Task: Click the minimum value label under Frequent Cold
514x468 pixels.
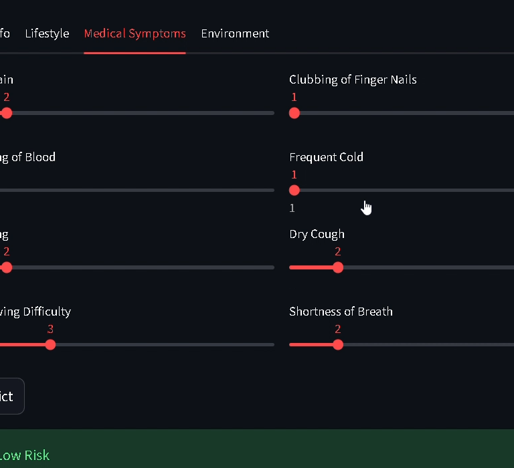Action: coord(292,208)
